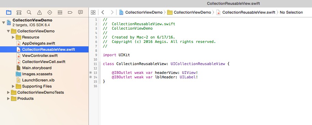
Task: Expand the Supporting Files group
Action: coord(13,86)
